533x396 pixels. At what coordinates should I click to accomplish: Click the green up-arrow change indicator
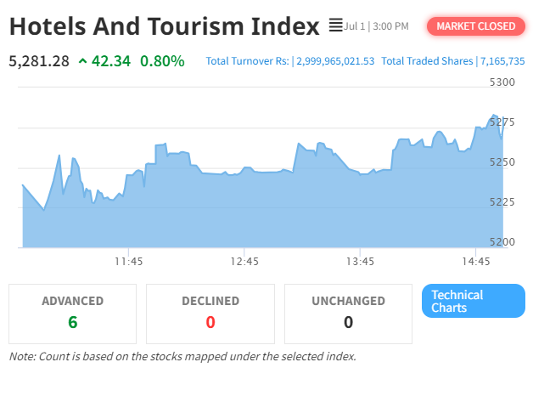[82, 61]
